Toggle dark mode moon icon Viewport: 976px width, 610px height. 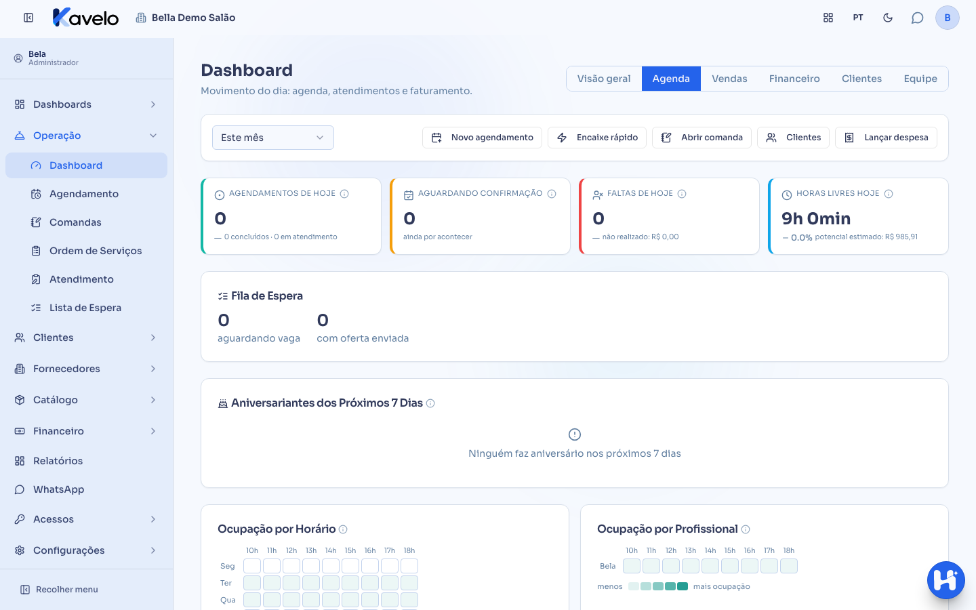click(888, 18)
